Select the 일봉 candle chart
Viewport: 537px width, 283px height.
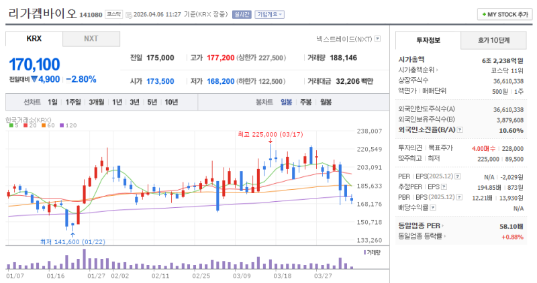point(286,102)
